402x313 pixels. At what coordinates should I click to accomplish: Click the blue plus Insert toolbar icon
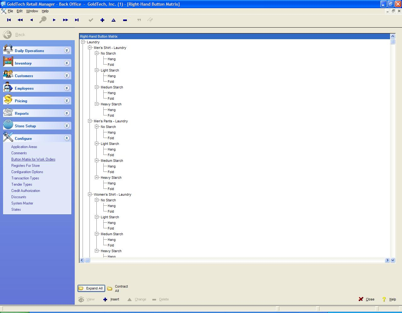pyautogui.click(x=102, y=20)
